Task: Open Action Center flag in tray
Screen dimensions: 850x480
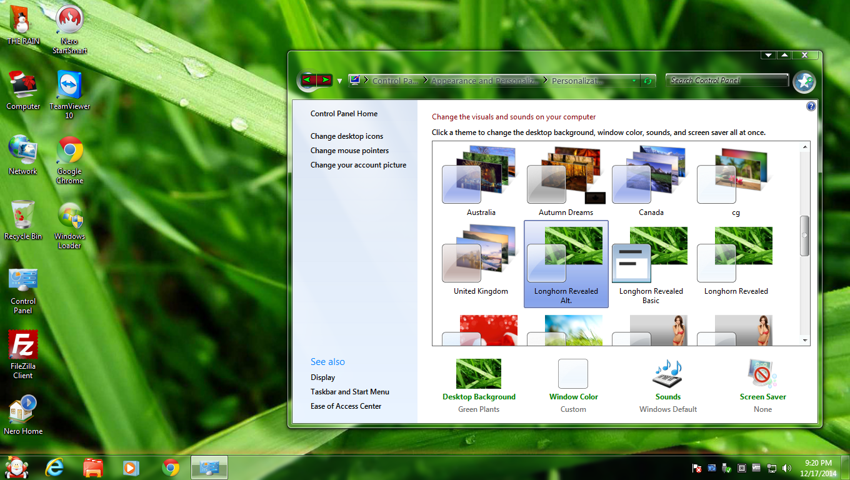Action: [x=697, y=467]
